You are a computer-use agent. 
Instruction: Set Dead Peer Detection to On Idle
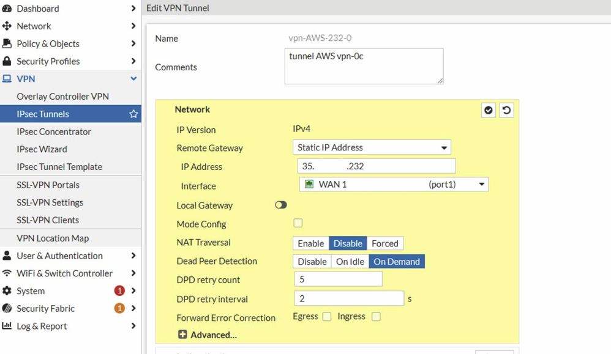click(x=350, y=262)
